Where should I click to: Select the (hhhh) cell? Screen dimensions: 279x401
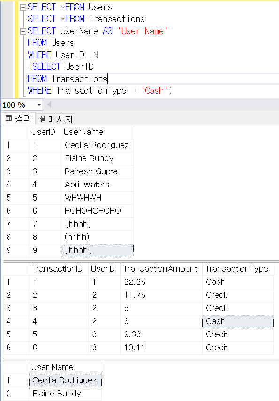pos(97,237)
